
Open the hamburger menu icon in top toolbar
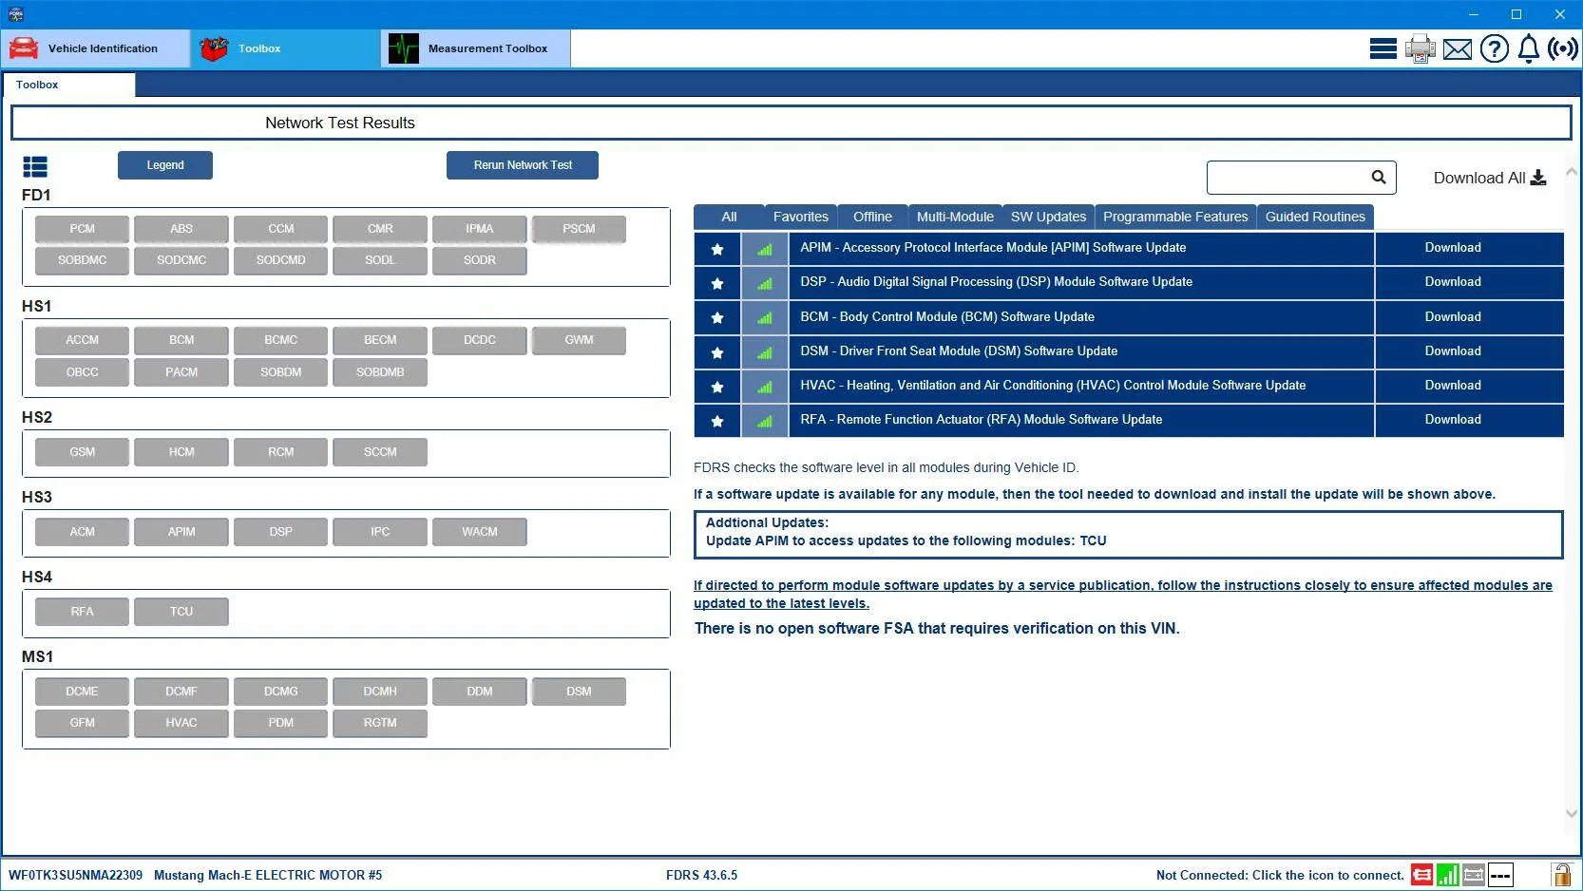1383,48
